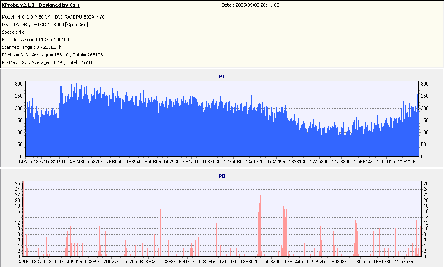444x268 pixels.
Task: Click the 216357h address label
Action: coord(404,262)
